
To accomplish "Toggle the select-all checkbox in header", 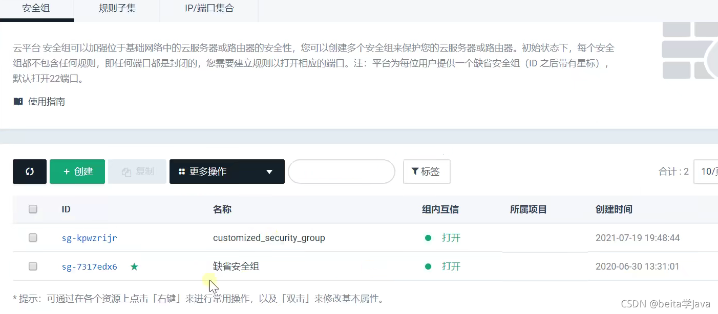I will (x=33, y=209).
